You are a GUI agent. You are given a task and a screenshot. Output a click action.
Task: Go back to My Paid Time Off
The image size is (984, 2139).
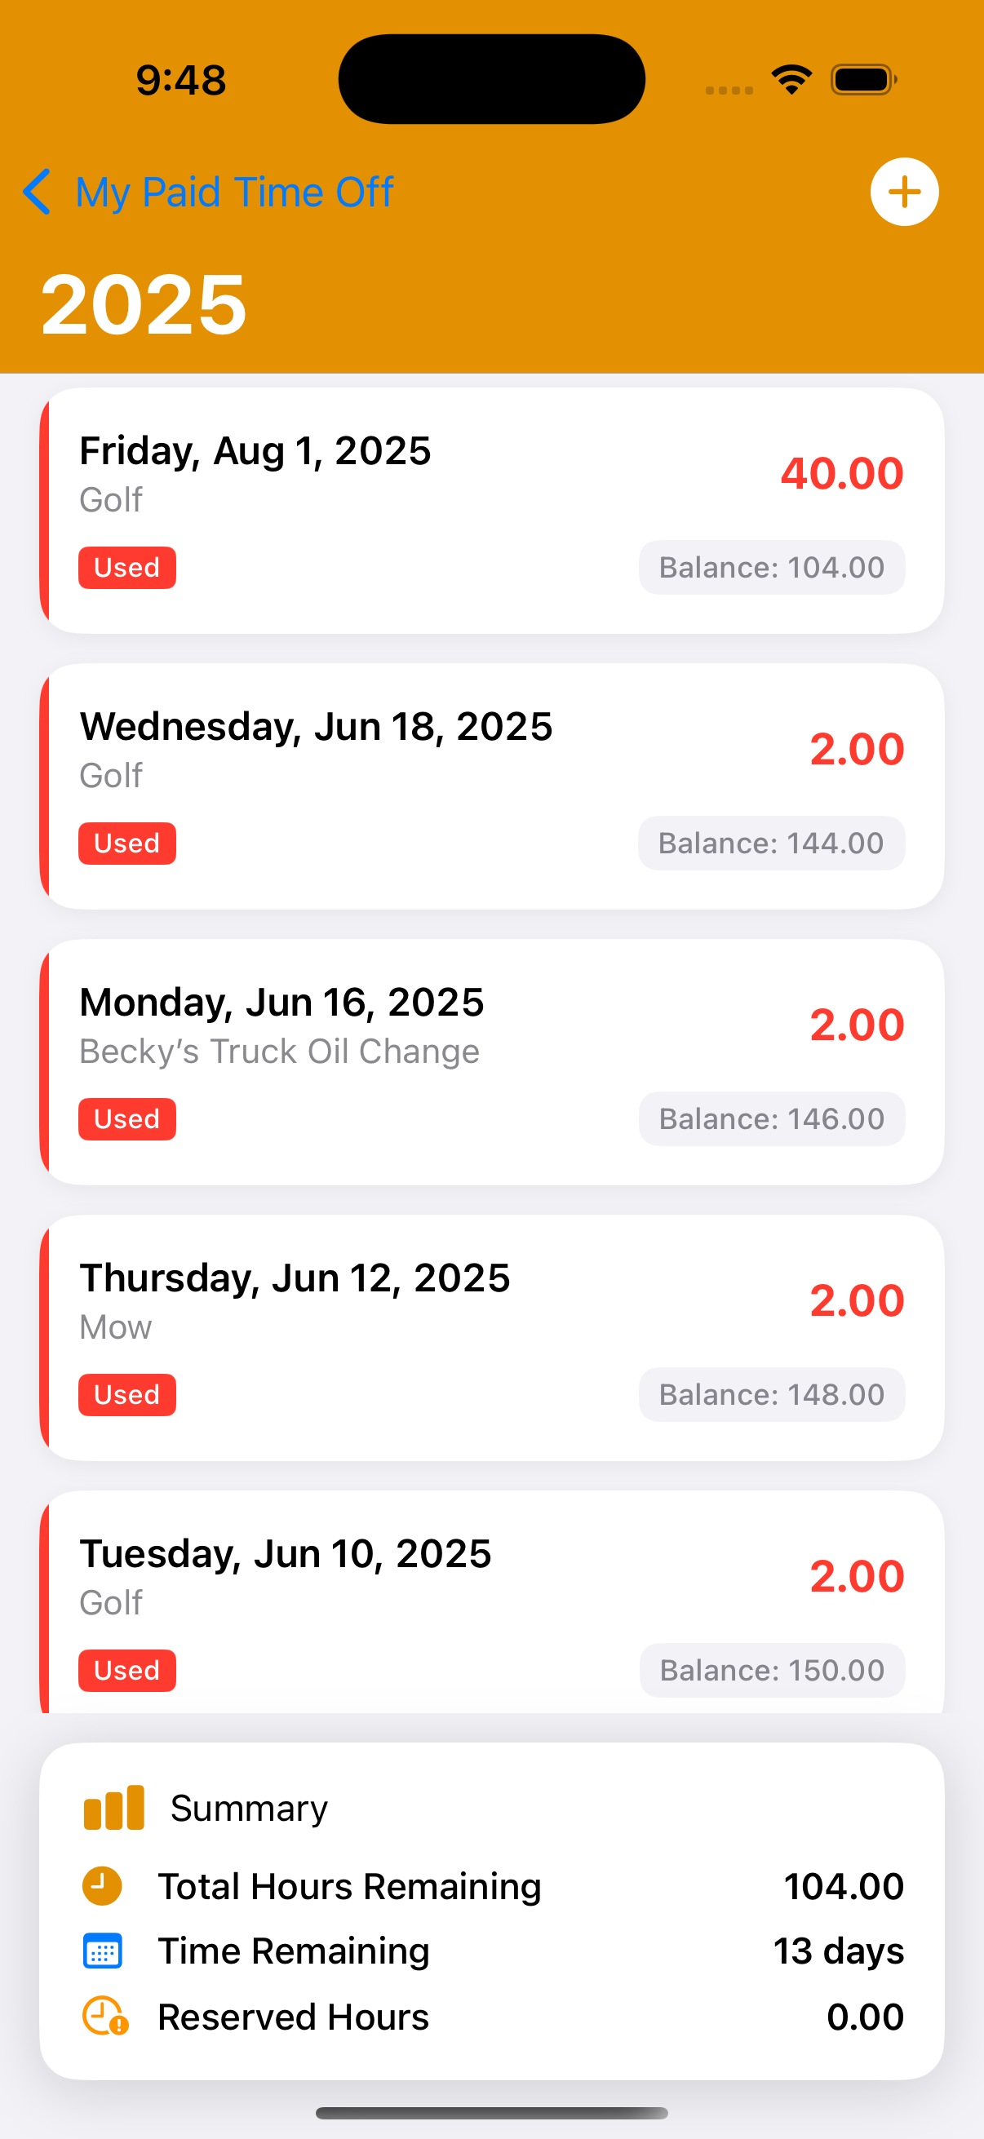click(233, 192)
